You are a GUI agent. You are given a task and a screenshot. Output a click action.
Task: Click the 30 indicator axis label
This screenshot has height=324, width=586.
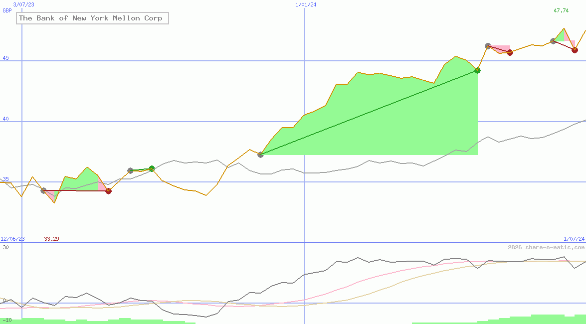(x=5, y=247)
